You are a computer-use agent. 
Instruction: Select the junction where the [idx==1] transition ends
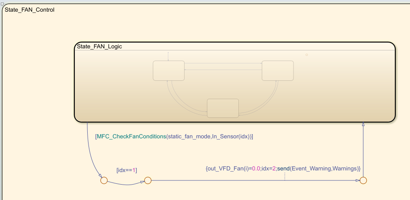click(148, 180)
